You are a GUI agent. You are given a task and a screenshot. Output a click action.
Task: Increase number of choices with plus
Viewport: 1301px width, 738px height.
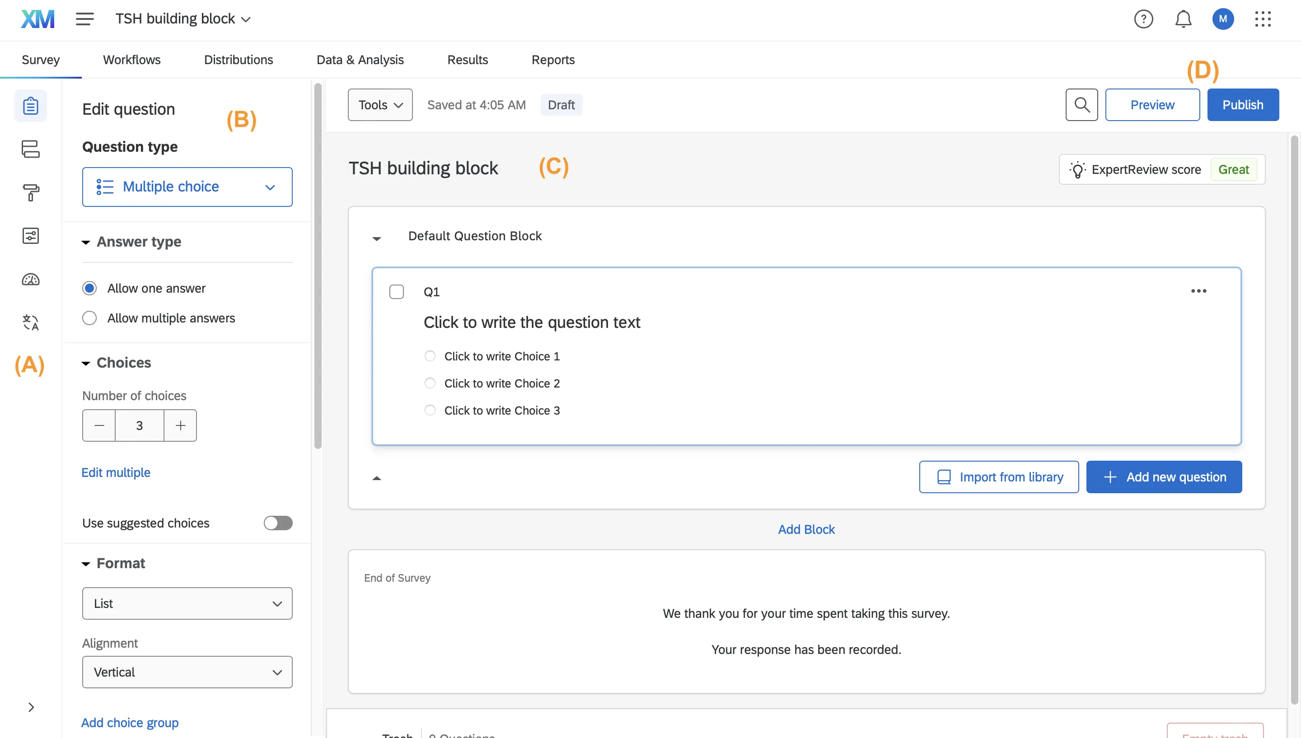pos(180,426)
